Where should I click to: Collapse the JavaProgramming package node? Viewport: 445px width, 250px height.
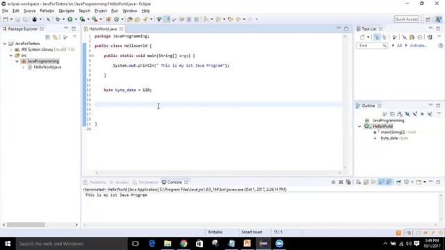17,61
